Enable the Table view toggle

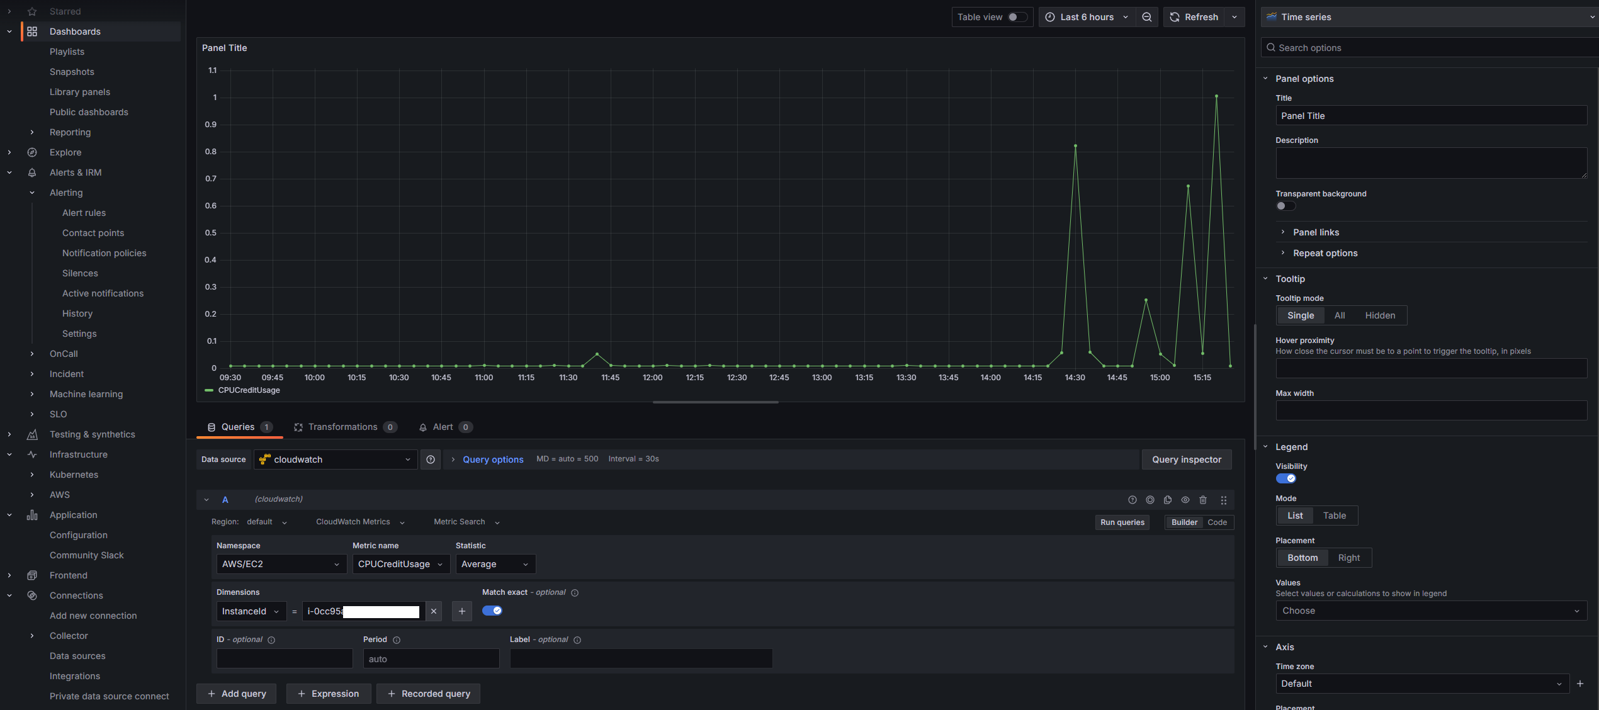[x=1017, y=17]
